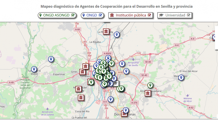
Task: Click the blue marker at Mairena del Alcor
Action: [181, 77]
